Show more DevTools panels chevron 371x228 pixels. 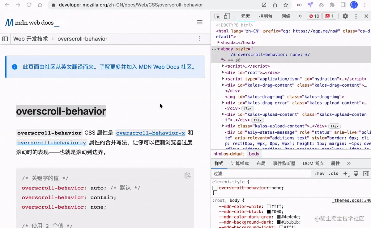coord(300,16)
